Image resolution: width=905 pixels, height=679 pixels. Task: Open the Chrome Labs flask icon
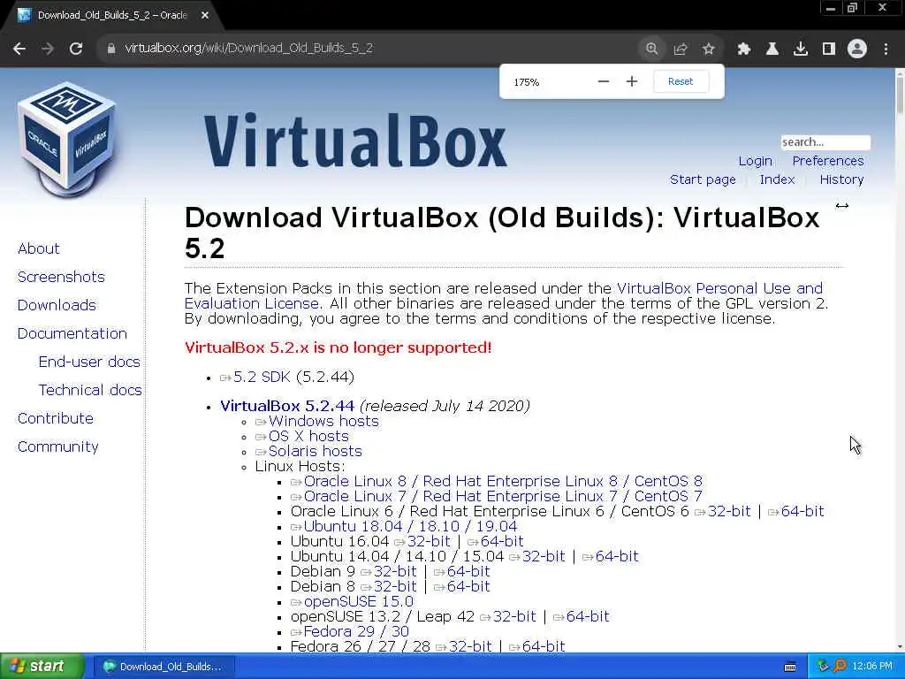772,49
